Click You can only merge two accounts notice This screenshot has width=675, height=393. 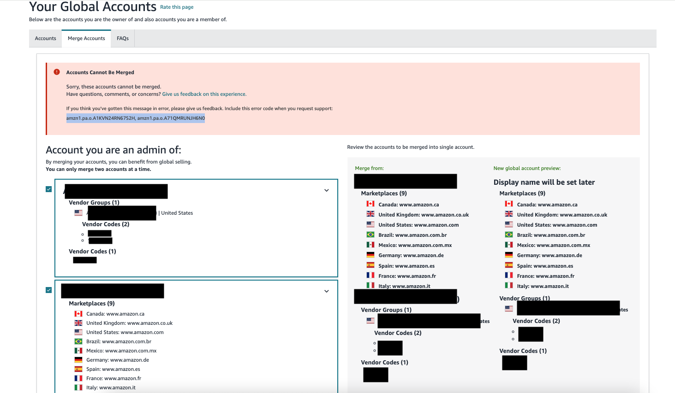point(98,169)
